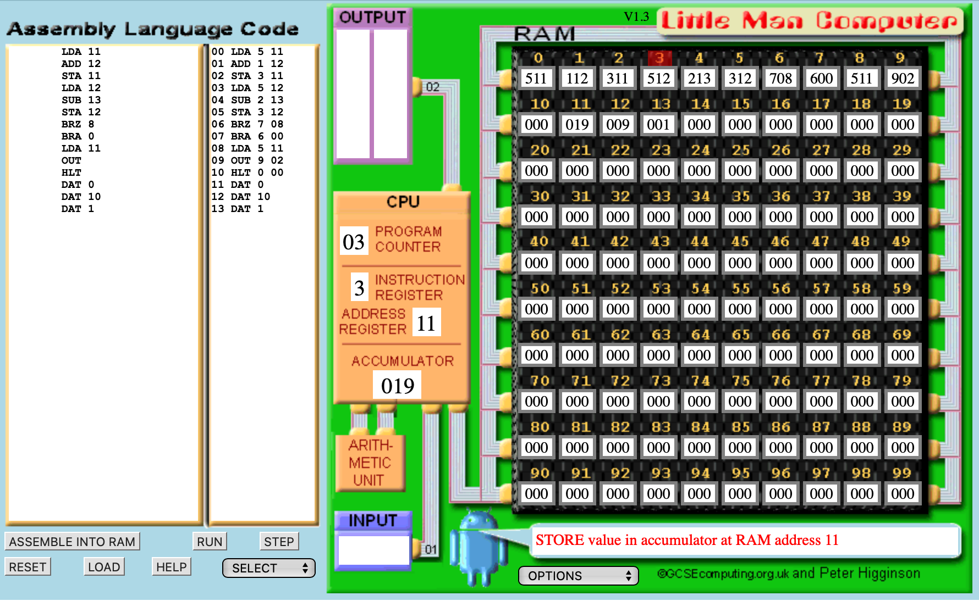The height and width of the screenshot is (601, 979).
Task: Click the RUN button
Action: pyautogui.click(x=210, y=542)
